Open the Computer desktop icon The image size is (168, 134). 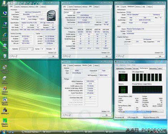coord(5,14)
